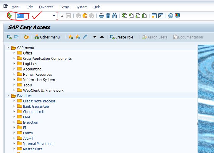Select the Bank Gaurantee folder
The height and width of the screenshot is (153, 214).
36,107
